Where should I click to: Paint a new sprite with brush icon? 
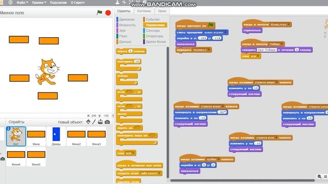pyautogui.click(x=94, y=122)
